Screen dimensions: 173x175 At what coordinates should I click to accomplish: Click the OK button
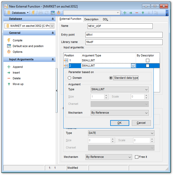pos(120,123)
